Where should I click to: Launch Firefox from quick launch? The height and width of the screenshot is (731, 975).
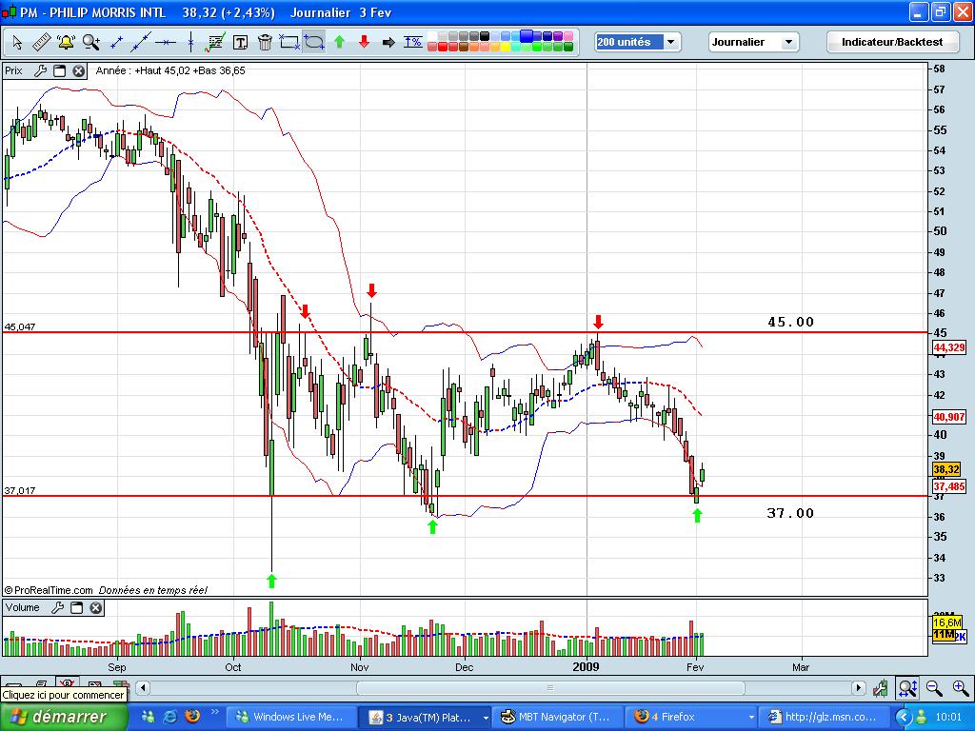tap(191, 716)
